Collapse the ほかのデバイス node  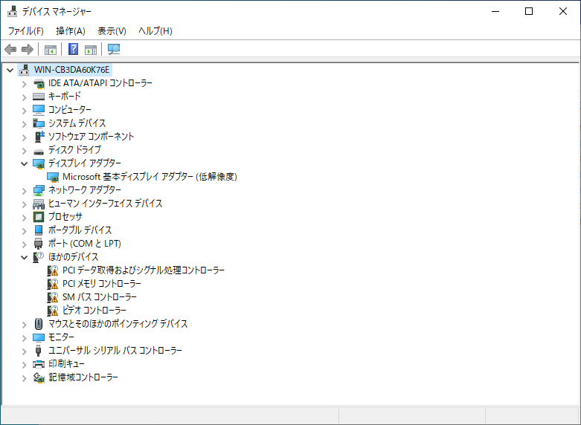[24, 257]
